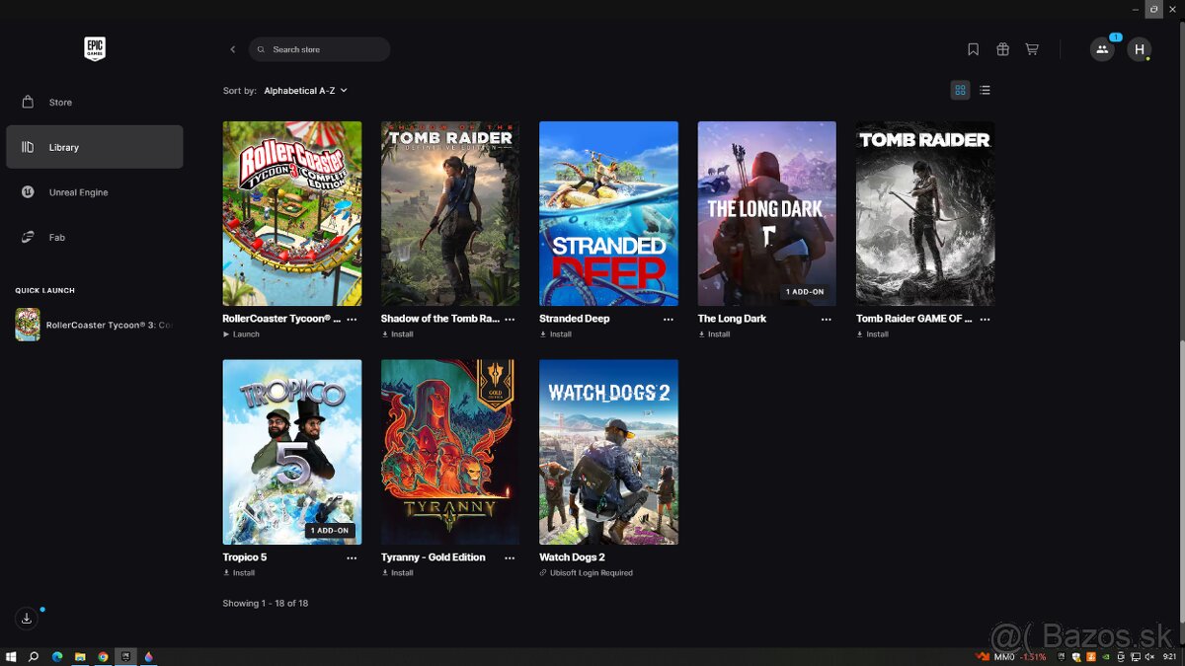Open the user profile avatar H

coord(1140,49)
